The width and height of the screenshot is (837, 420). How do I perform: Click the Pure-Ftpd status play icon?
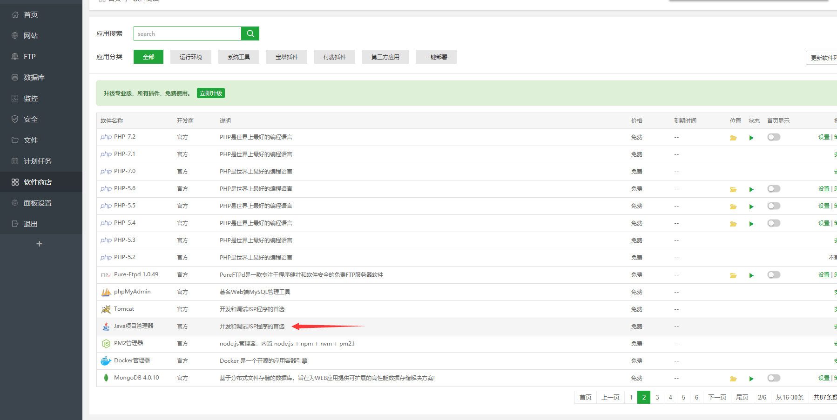tap(751, 275)
